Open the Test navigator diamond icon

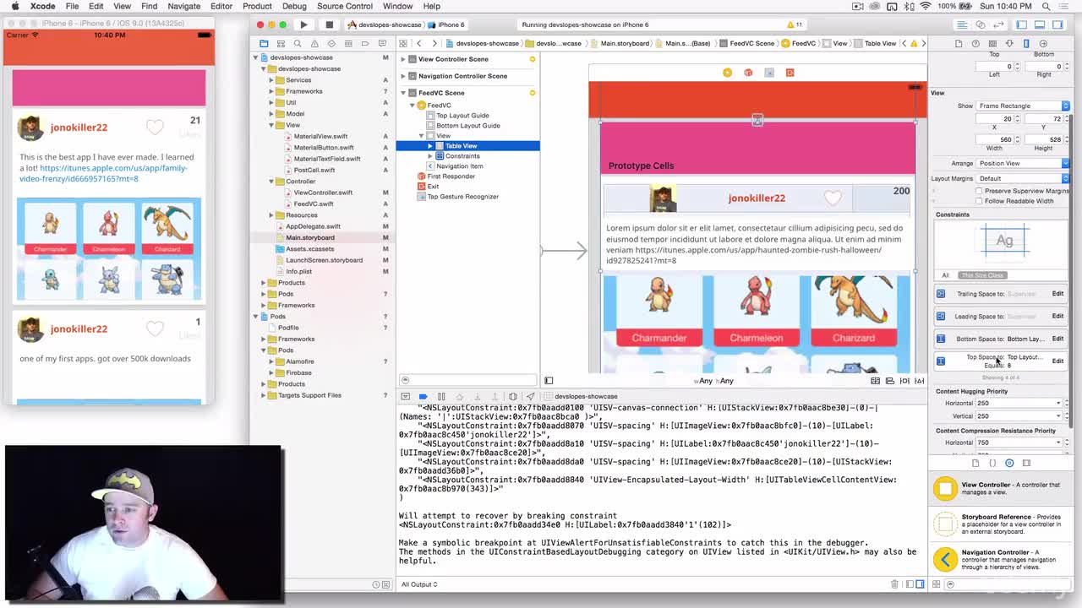[331, 43]
